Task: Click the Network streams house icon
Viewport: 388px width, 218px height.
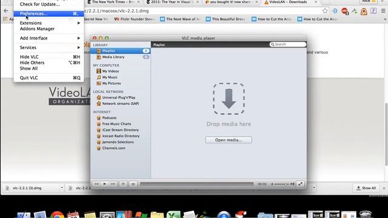Action: [99, 104]
